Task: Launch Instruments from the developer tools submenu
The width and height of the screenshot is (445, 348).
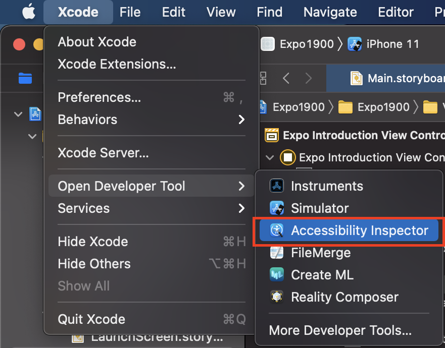Action: tap(327, 186)
